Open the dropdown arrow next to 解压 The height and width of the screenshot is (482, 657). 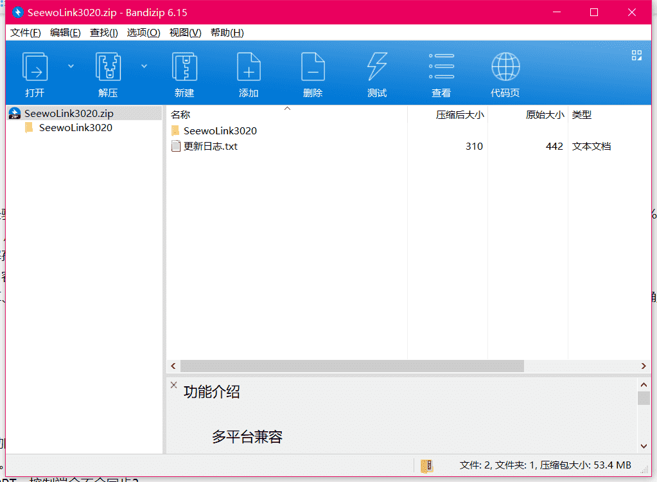(144, 66)
